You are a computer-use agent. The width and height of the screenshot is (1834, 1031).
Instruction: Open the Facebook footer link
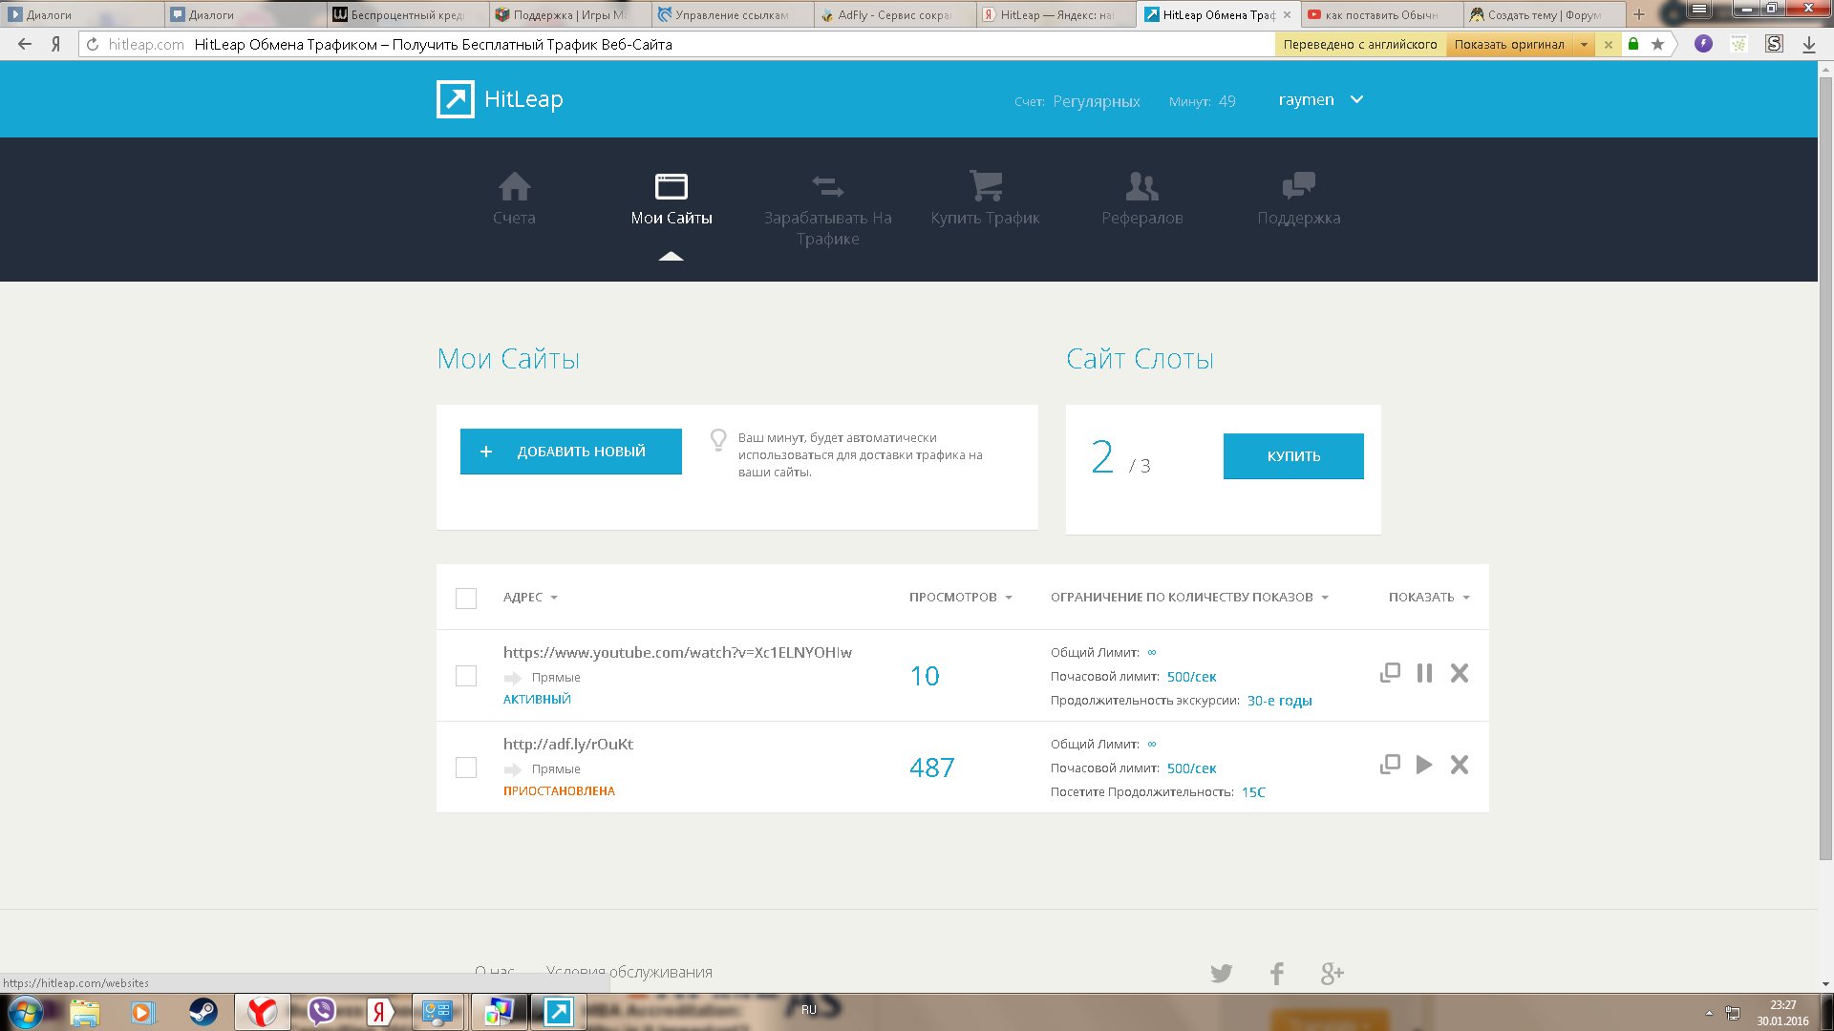pos(1277,974)
